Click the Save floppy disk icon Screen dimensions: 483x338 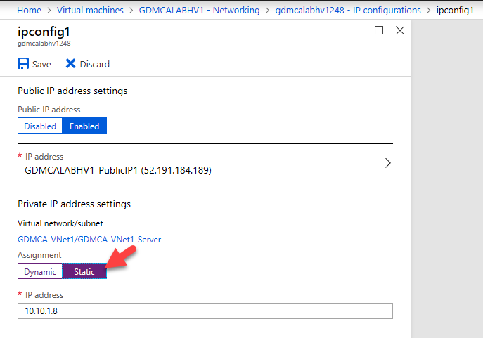click(23, 63)
